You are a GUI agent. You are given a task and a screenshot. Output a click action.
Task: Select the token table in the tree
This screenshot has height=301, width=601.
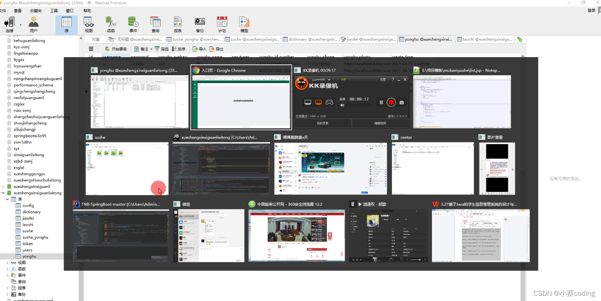(x=28, y=243)
